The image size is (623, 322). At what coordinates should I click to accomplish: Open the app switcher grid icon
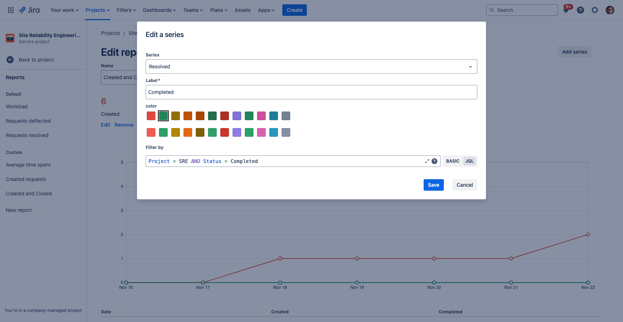(11, 10)
